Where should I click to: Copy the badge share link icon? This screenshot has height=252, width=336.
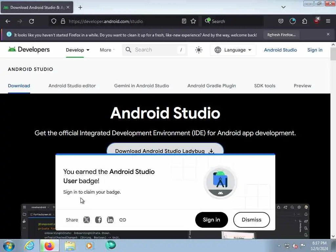tap(123, 220)
